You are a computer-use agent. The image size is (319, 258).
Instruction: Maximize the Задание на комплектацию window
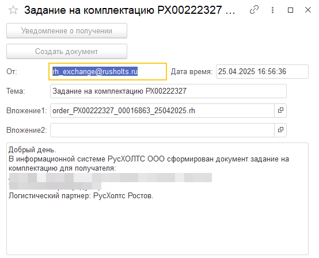[290, 10]
